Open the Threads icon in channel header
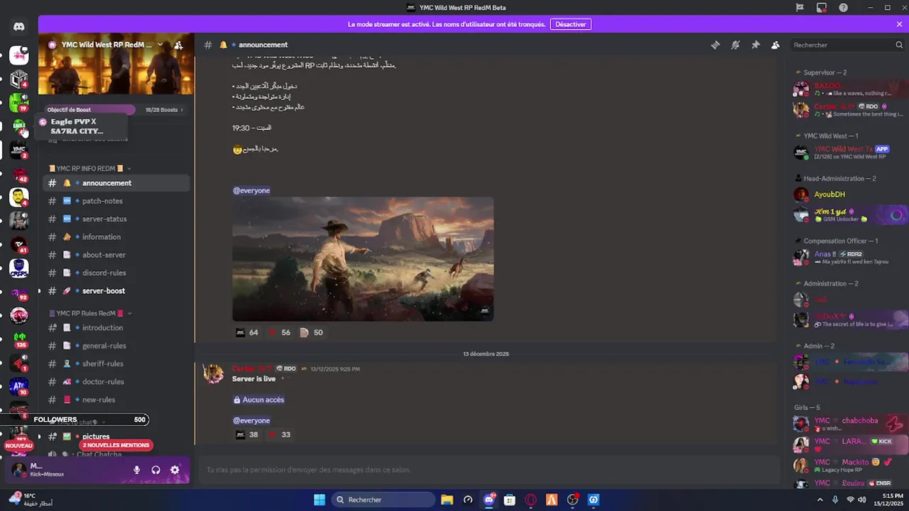The height and width of the screenshot is (511, 909). point(715,45)
